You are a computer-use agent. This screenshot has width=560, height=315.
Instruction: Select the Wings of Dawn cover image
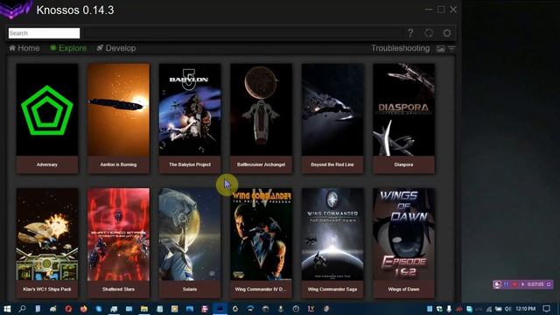[x=404, y=234]
